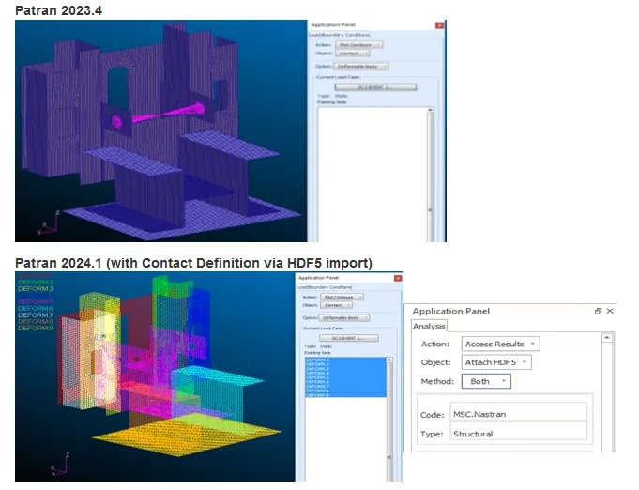Close the Analysis Application Panel with X
The image size is (639, 490).
click(610, 311)
